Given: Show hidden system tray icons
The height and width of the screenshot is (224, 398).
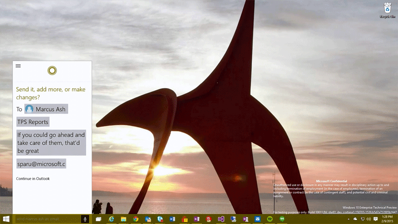Looking at the screenshot, I should [x=348, y=219].
